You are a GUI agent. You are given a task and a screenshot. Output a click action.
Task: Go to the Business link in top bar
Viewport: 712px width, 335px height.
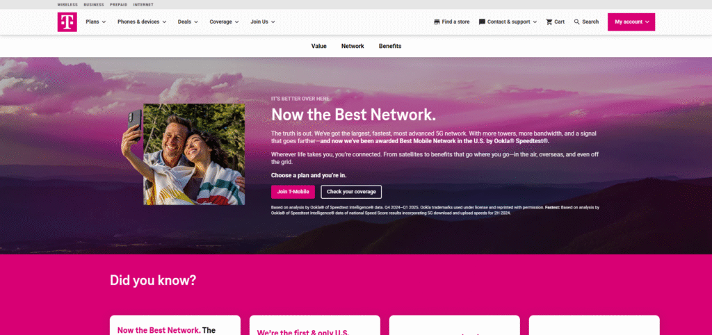click(x=94, y=5)
